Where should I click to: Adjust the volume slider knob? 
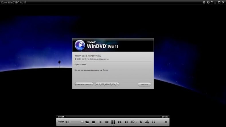coord(82,122)
